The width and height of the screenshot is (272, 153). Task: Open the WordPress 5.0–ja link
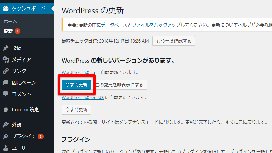78,72
